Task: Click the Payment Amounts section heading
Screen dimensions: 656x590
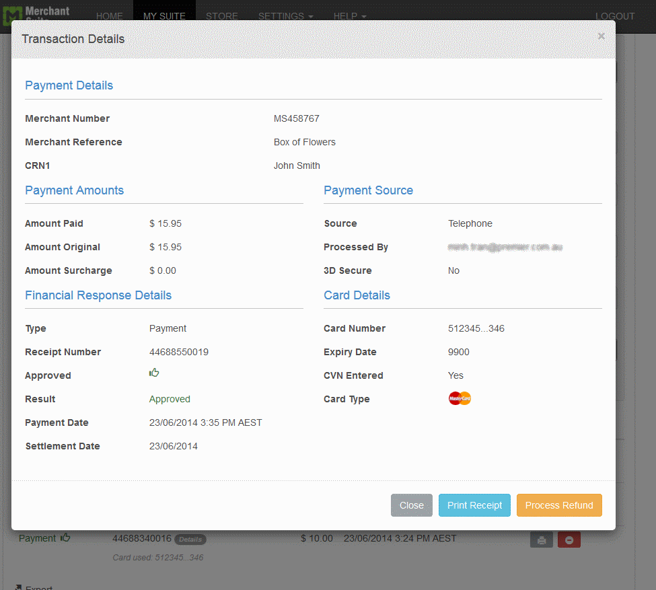Action: [75, 190]
